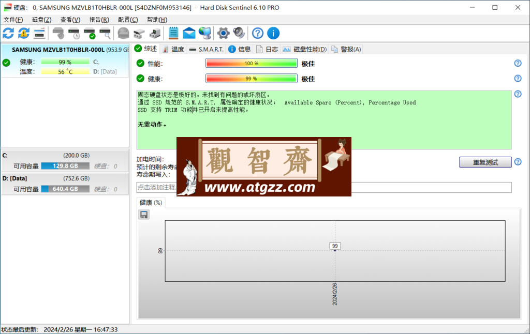Click the C: drive 129.8 GB free bar
Image resolution: width=530 pixels, height=334 pixels.
(x=65, y=166)
